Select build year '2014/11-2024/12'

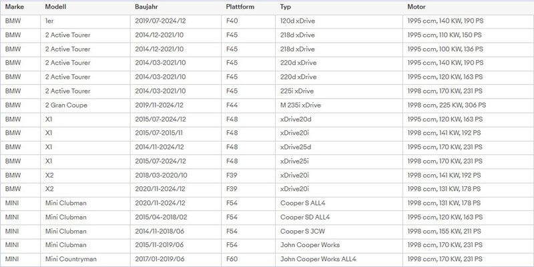point(159,147)
